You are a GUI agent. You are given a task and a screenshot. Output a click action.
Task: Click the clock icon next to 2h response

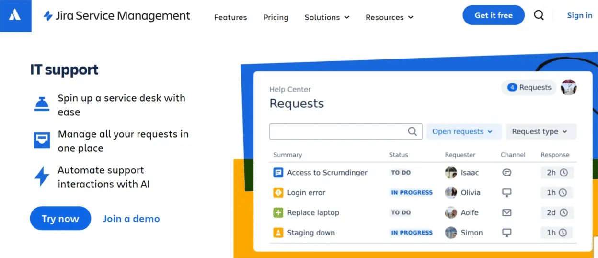(x=563, y=173)
